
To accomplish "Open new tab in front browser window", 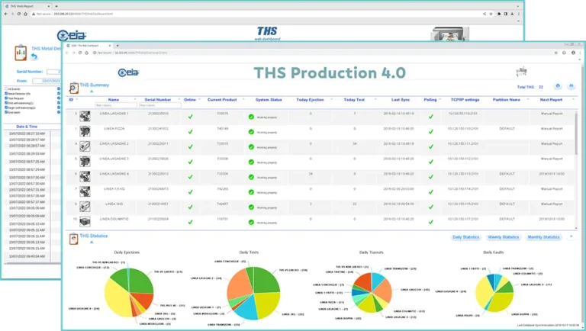I will click(118, 46).
